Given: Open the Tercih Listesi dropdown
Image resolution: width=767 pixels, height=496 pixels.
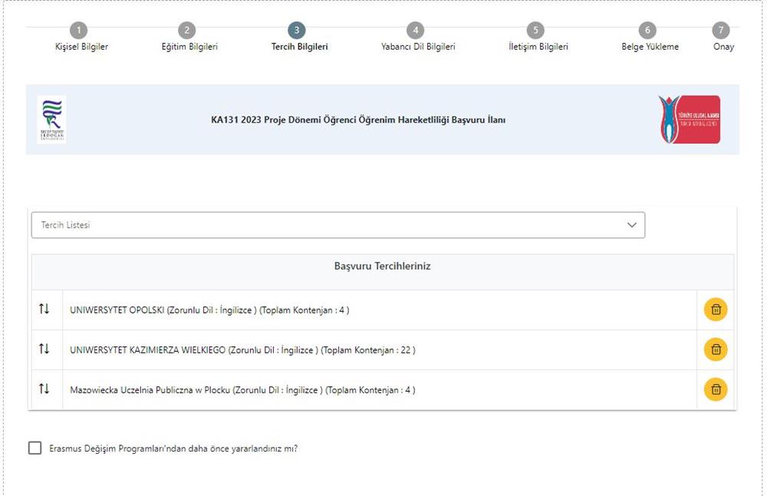Looking at the screenshot, I should click(338, 225).
